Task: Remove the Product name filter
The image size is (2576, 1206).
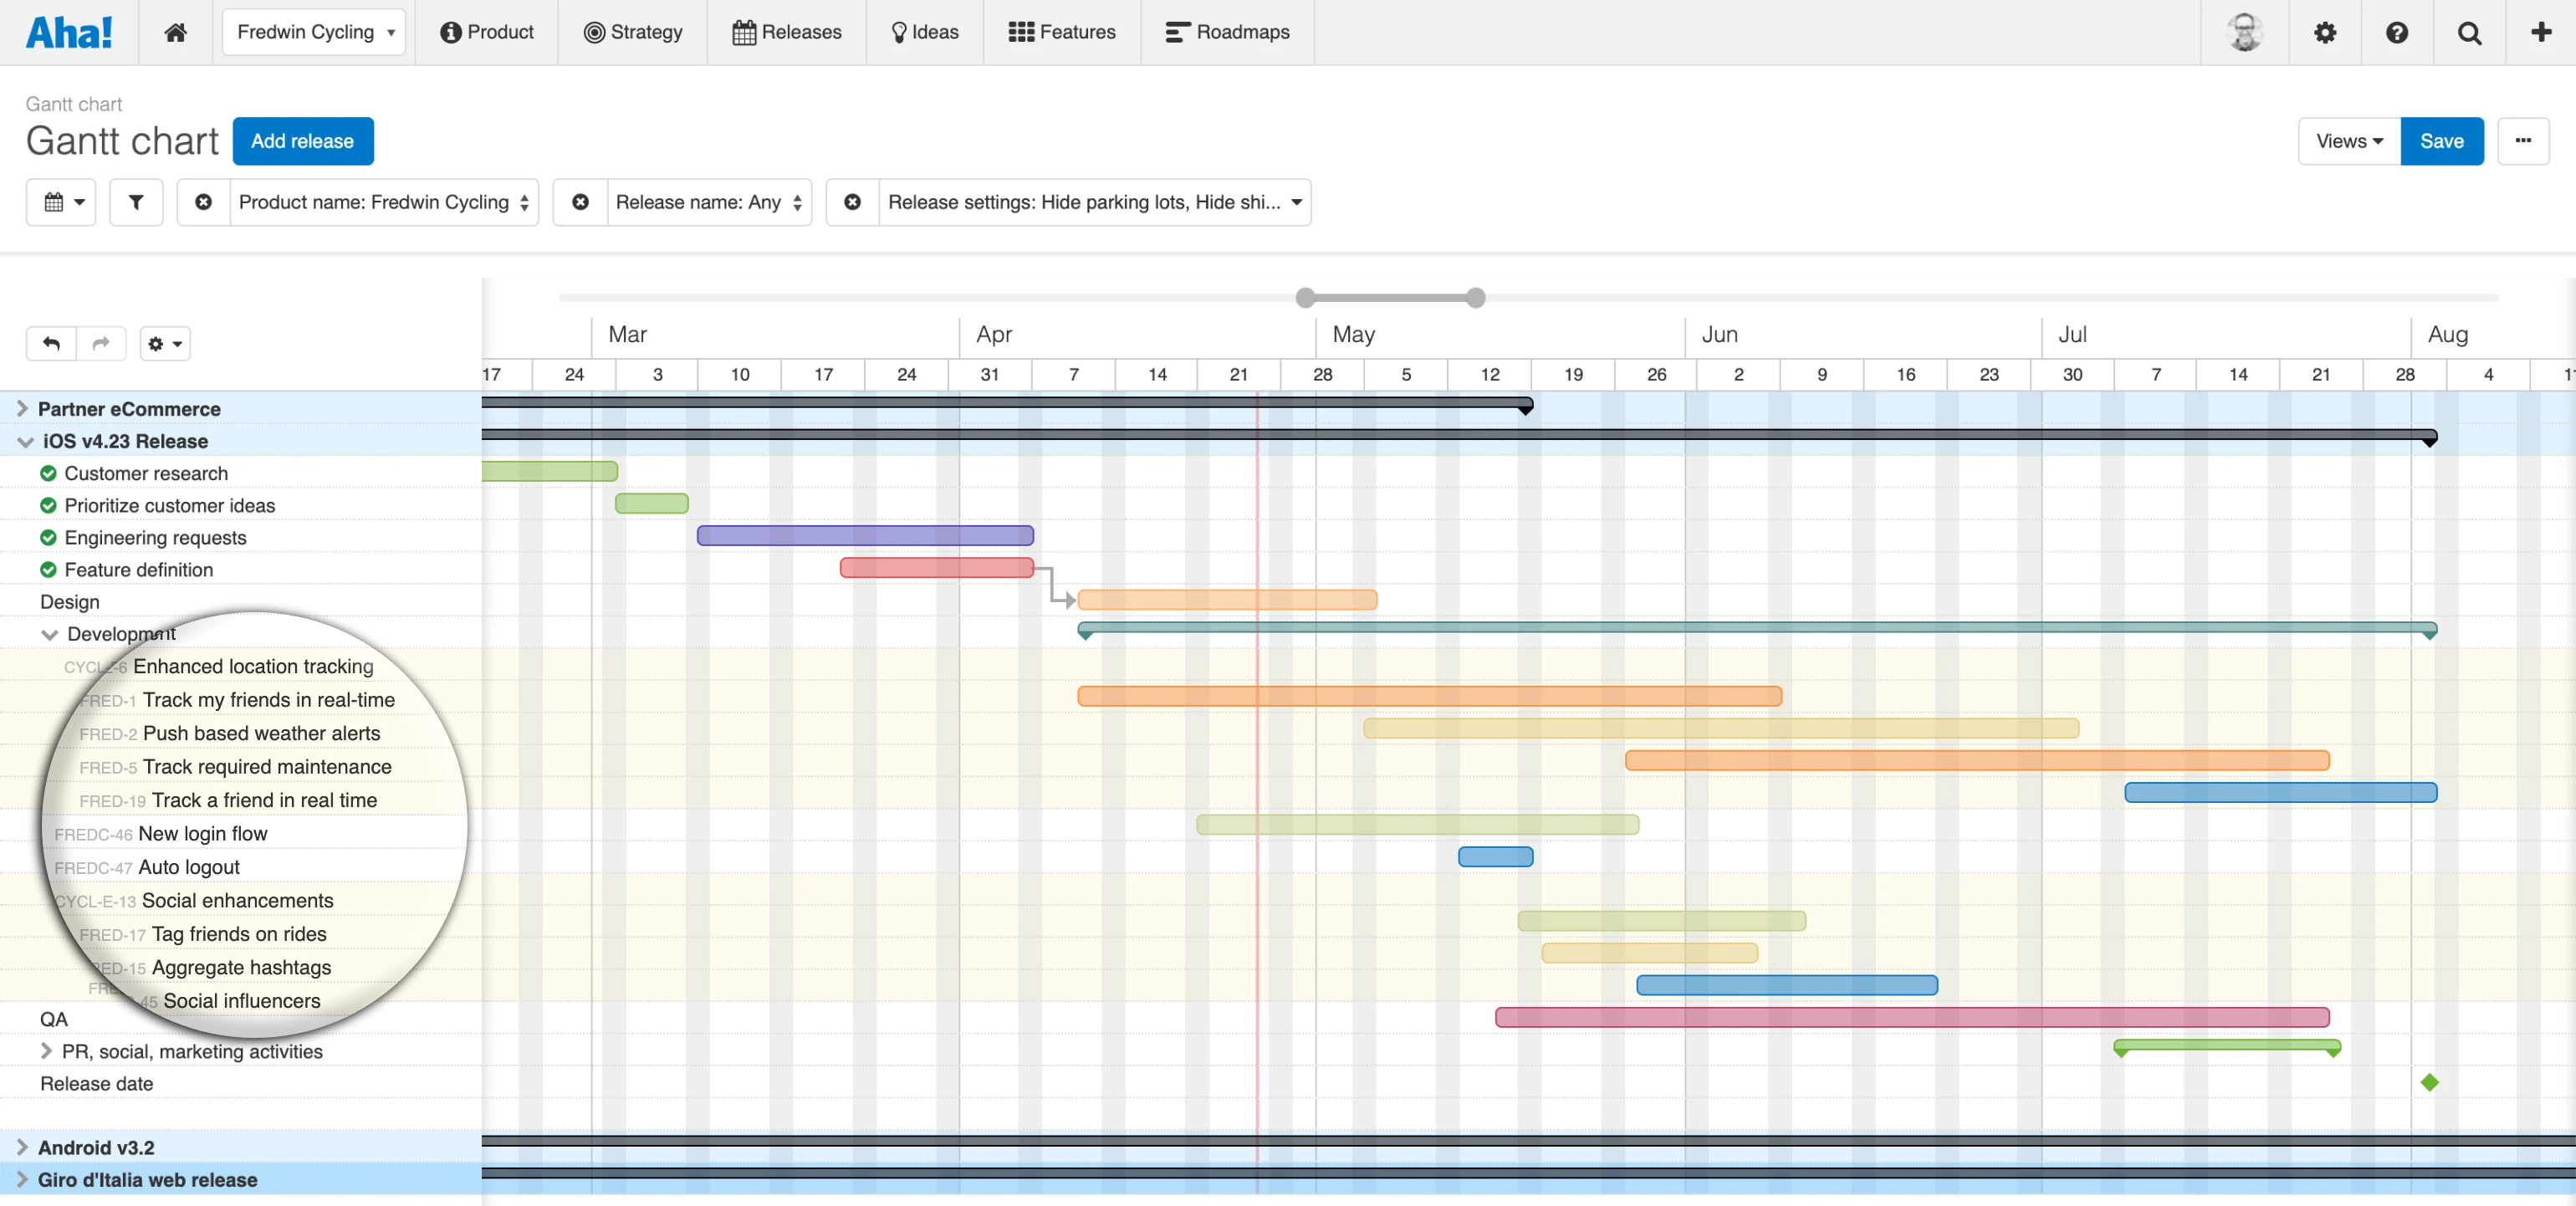Action: [203, 202]
